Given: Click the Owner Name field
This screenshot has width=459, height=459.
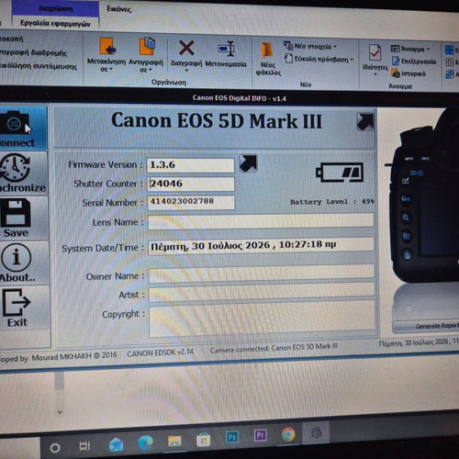Looking at the screenshot, I should click(262, 274).
